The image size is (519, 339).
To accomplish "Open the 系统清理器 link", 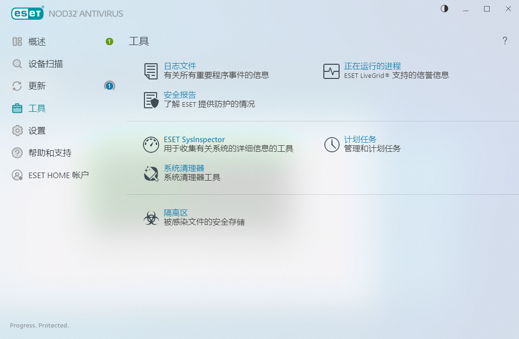I will pos(184,168).
